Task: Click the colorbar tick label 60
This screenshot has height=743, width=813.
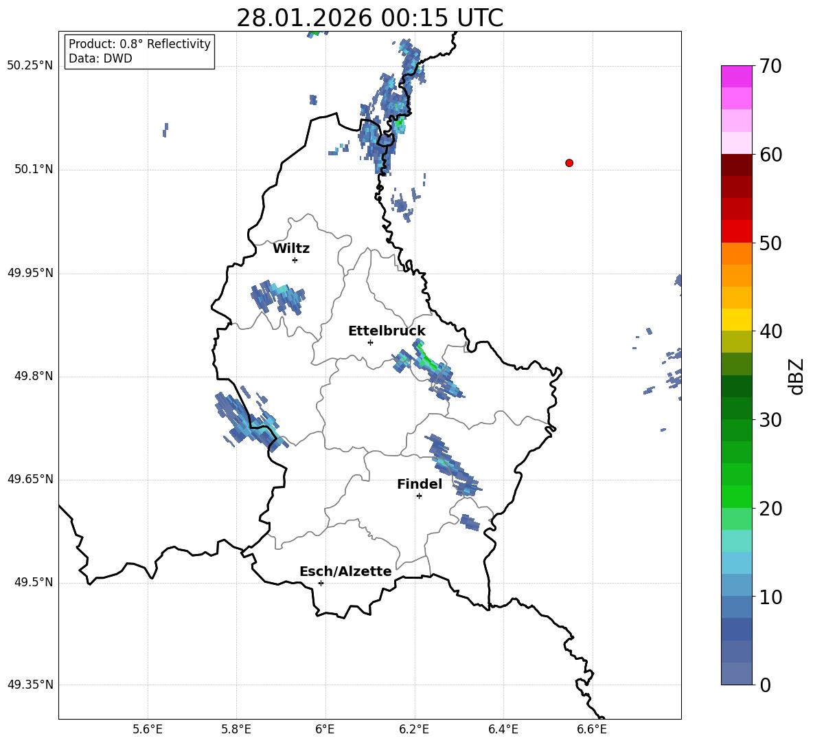Action: click(770, 155)
